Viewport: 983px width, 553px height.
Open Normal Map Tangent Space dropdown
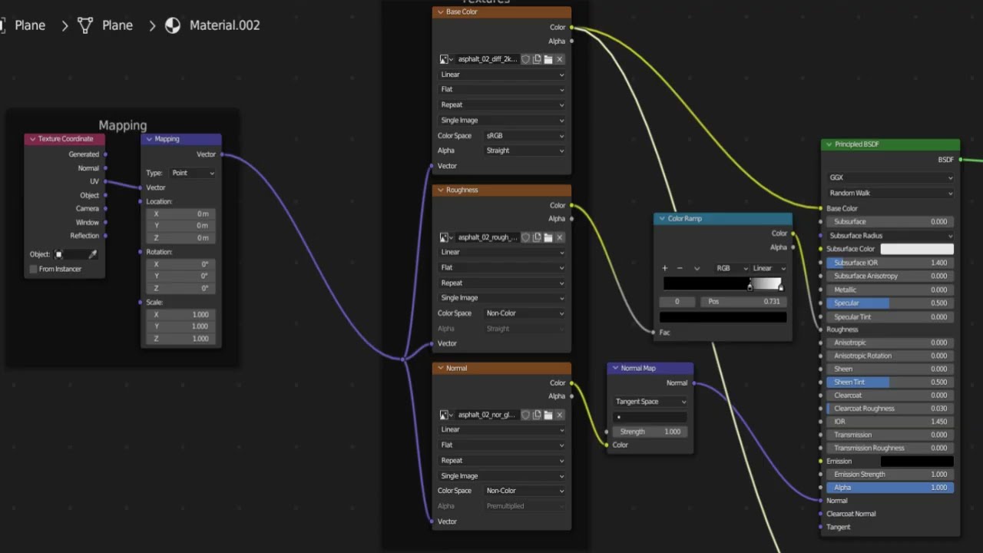tap(650, 402)
